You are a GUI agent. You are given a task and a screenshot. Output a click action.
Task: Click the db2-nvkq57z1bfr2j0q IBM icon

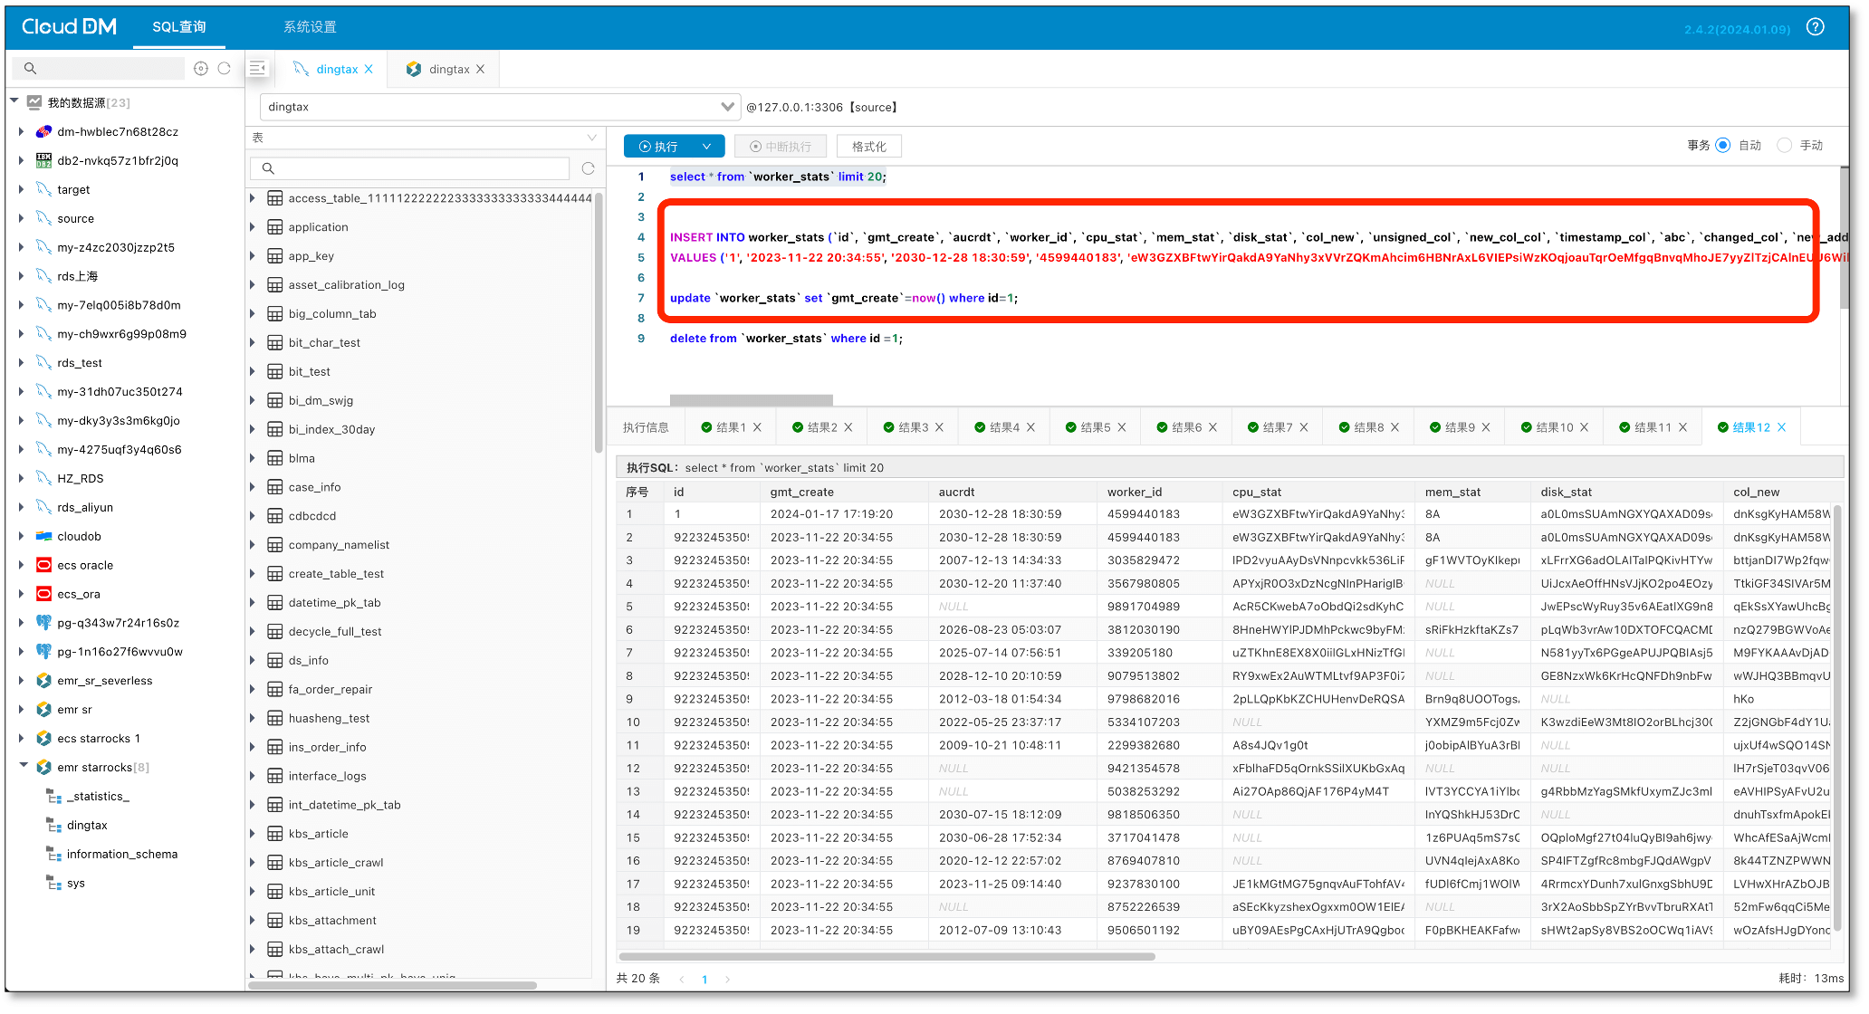[43, 160]
